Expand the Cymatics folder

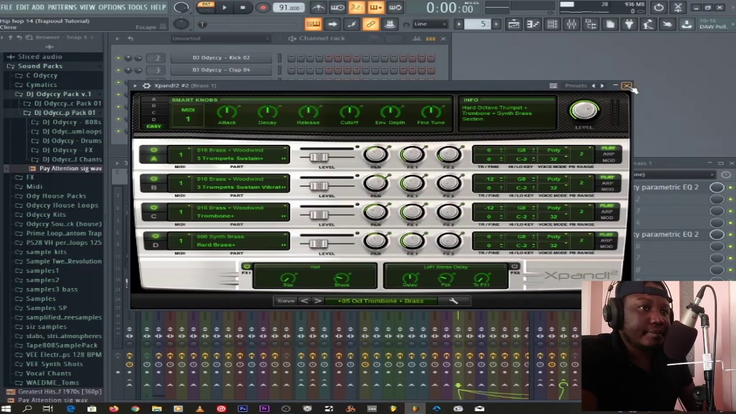[41, 85]
